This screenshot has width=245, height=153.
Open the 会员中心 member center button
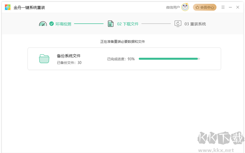[205, 7]
